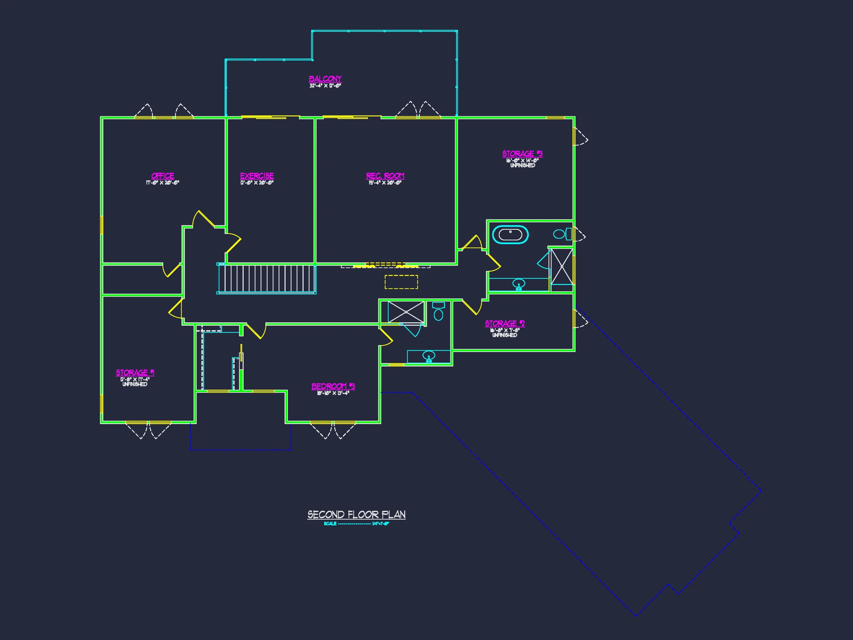Click UNFINISHED text under STORAGE #1
This screenshot has height=640, width=853.
pos(135,384)
